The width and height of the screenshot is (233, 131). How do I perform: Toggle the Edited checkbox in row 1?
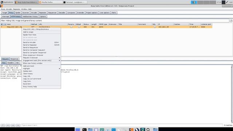click(79, 27)
